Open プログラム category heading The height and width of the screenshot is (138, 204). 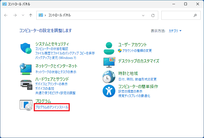(43, 101)
